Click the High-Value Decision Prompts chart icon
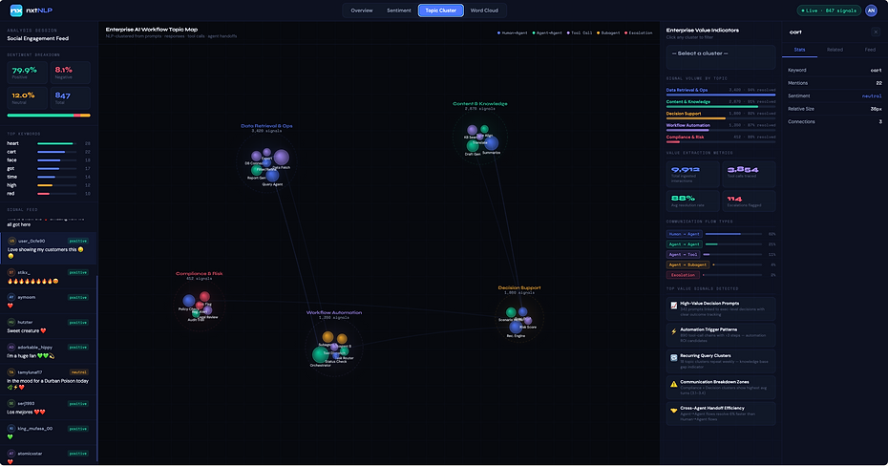This screenshot has width=888, height=466. pos(674,306)
